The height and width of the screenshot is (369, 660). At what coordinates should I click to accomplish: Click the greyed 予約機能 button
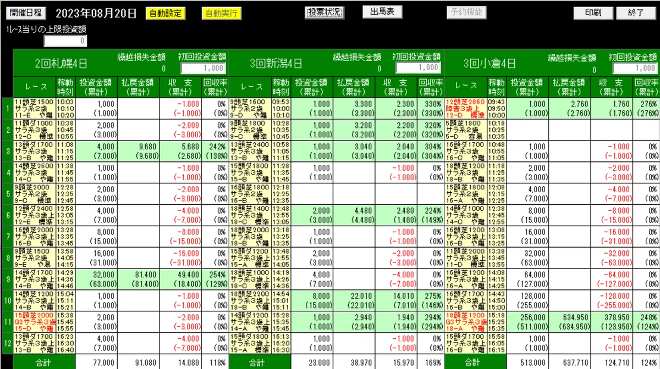(x=466, y=12)
